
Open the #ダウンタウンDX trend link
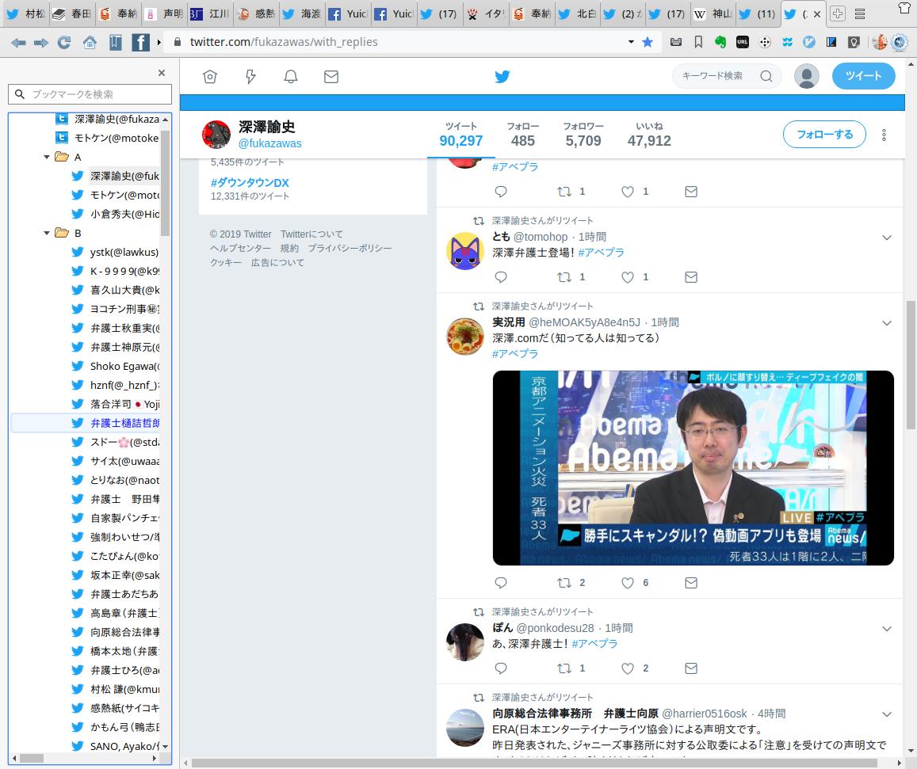250,183
